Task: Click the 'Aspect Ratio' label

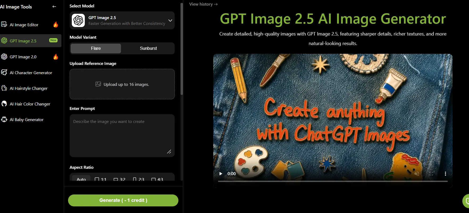Action: 81,167
